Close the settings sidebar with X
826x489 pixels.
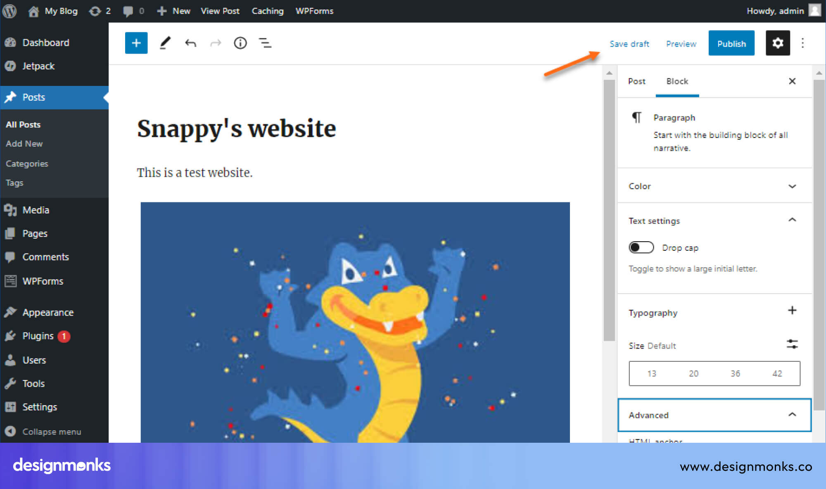792,81
